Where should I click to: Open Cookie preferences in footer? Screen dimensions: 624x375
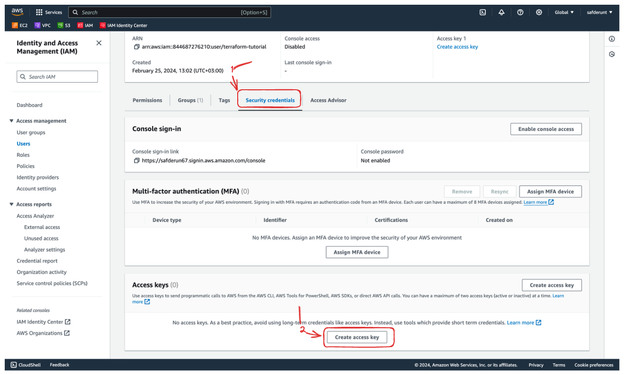(594, 365)
